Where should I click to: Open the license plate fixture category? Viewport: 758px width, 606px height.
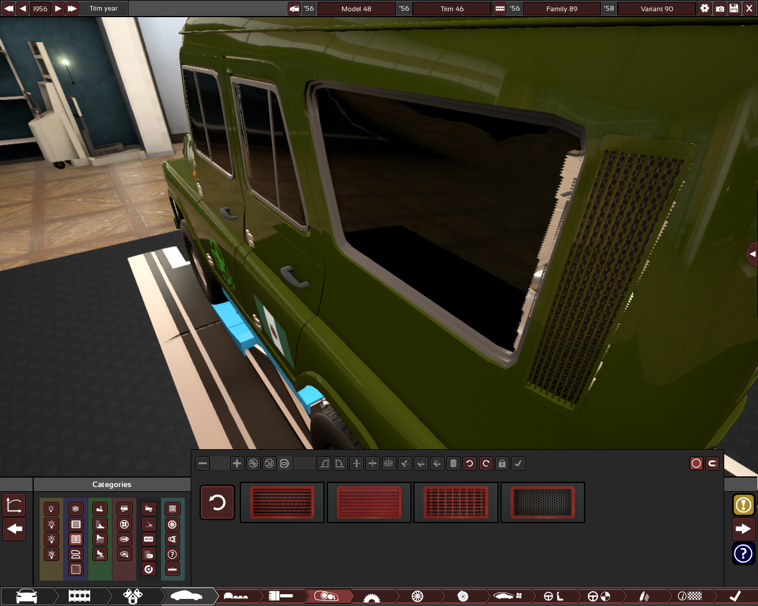pyautogui.click(x=149, y=539)
